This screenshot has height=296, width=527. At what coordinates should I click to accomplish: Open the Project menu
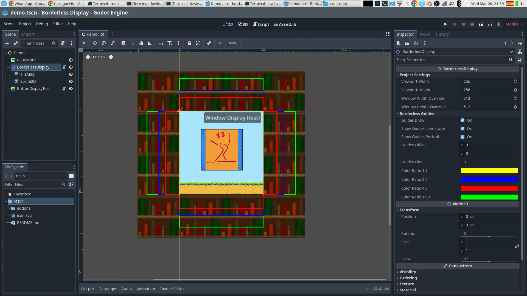25,24
